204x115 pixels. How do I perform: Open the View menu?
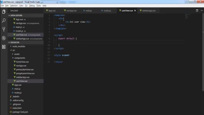(x=21, y=6)
